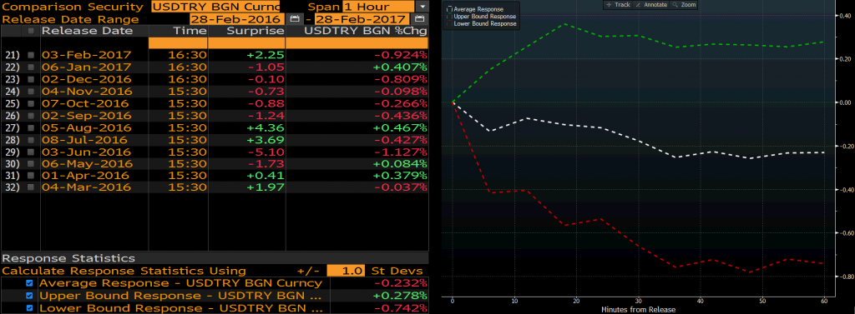
Task: Toggle Lower Bound Response checkbox
Action: 29,308
